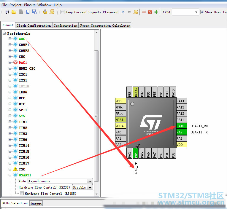Toggle Show User Label checkbox
The width and height of the screenshot is (227, 209).
click(x=202, y=12)
